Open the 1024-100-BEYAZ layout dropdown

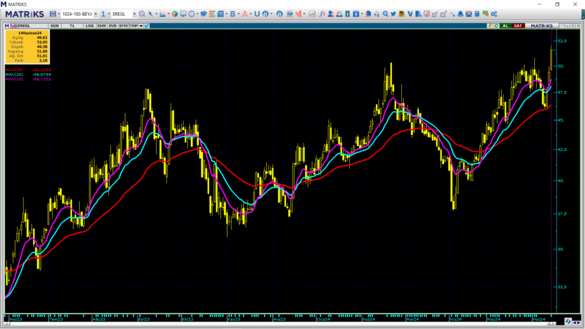click(x=95, y=14)
